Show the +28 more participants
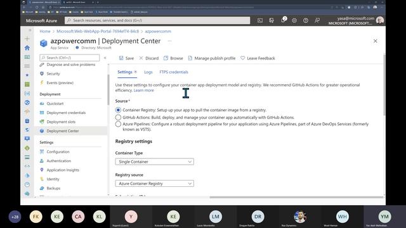406x228 pixels. (15, 217)
